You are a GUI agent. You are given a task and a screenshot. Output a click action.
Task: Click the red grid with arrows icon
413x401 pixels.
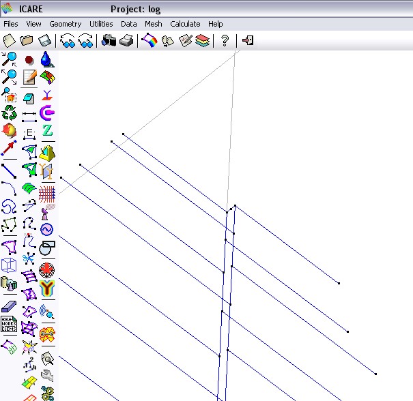pos(47,194)
